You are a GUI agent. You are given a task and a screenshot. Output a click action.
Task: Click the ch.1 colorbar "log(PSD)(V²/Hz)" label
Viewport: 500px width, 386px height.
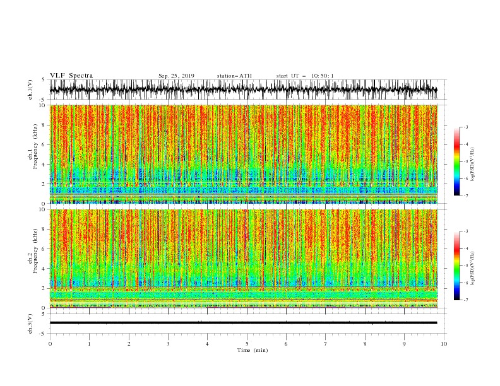click(x=473, y=165)
